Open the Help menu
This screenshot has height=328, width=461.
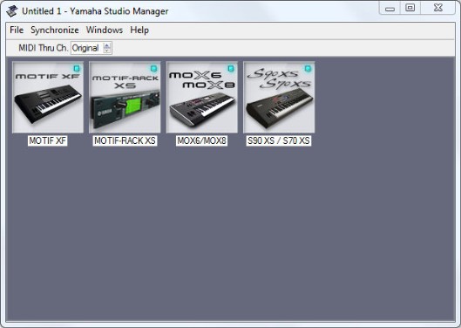[139, 30]
